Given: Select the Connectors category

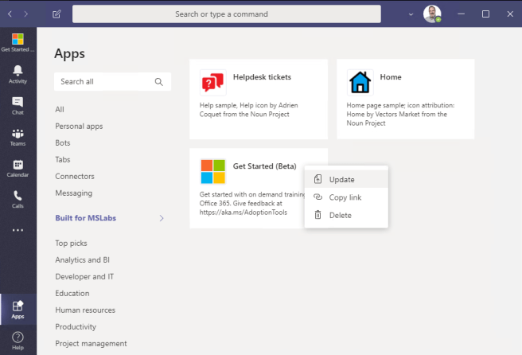Looking at the screenshot, I should (75, 176).
